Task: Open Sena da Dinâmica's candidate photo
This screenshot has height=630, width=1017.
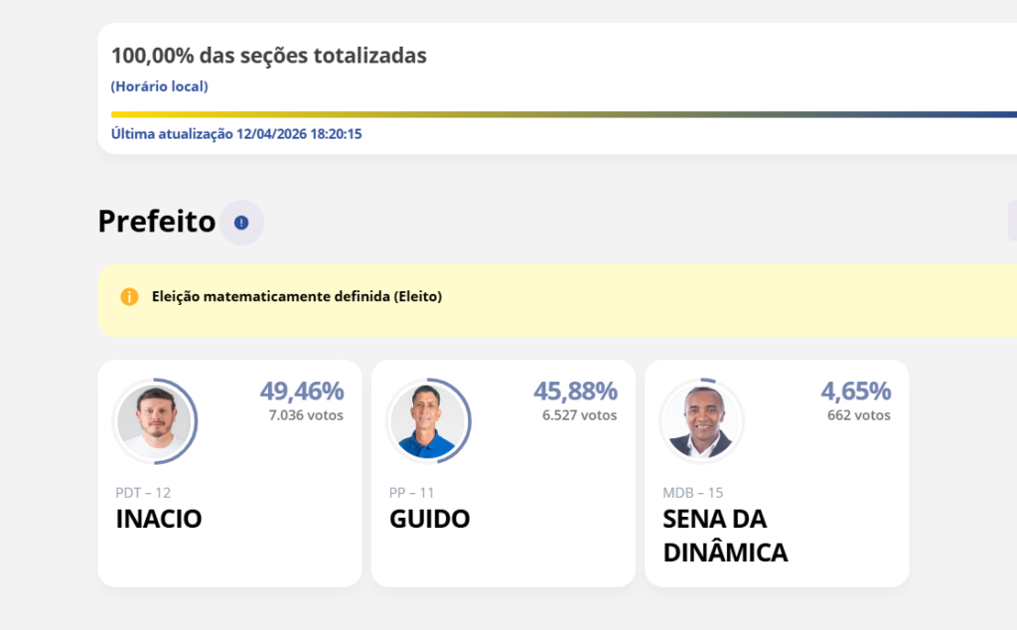Action: click(701, 422)
